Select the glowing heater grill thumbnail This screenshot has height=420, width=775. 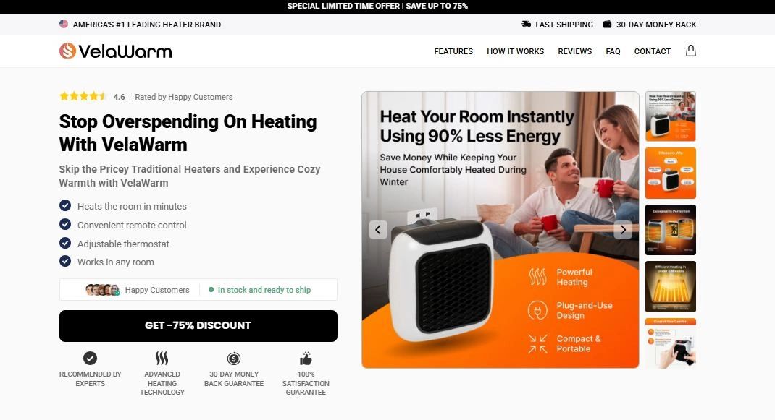click(670, 286)
